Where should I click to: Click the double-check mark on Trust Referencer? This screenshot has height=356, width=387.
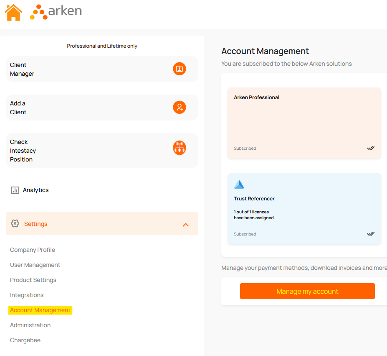click(370, 234)
